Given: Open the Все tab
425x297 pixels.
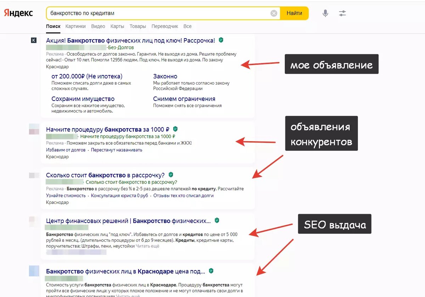Looking at the screenshot, I should (187, 27).
